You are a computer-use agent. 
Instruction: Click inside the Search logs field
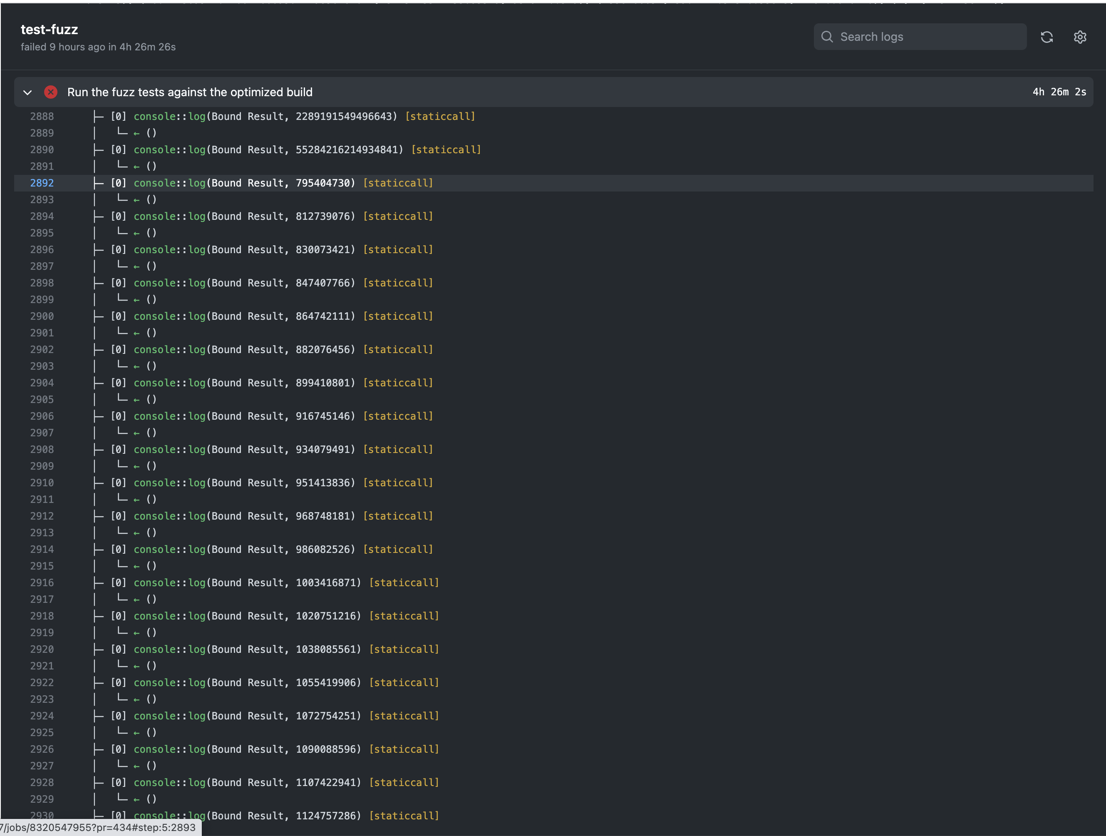point(920,36)
